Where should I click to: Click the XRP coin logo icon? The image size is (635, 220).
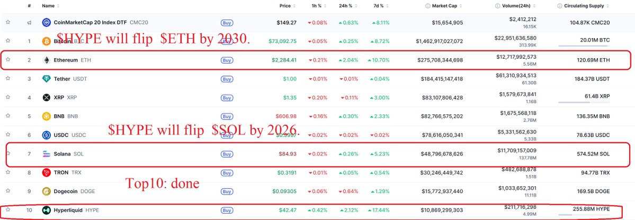(46, 97)
